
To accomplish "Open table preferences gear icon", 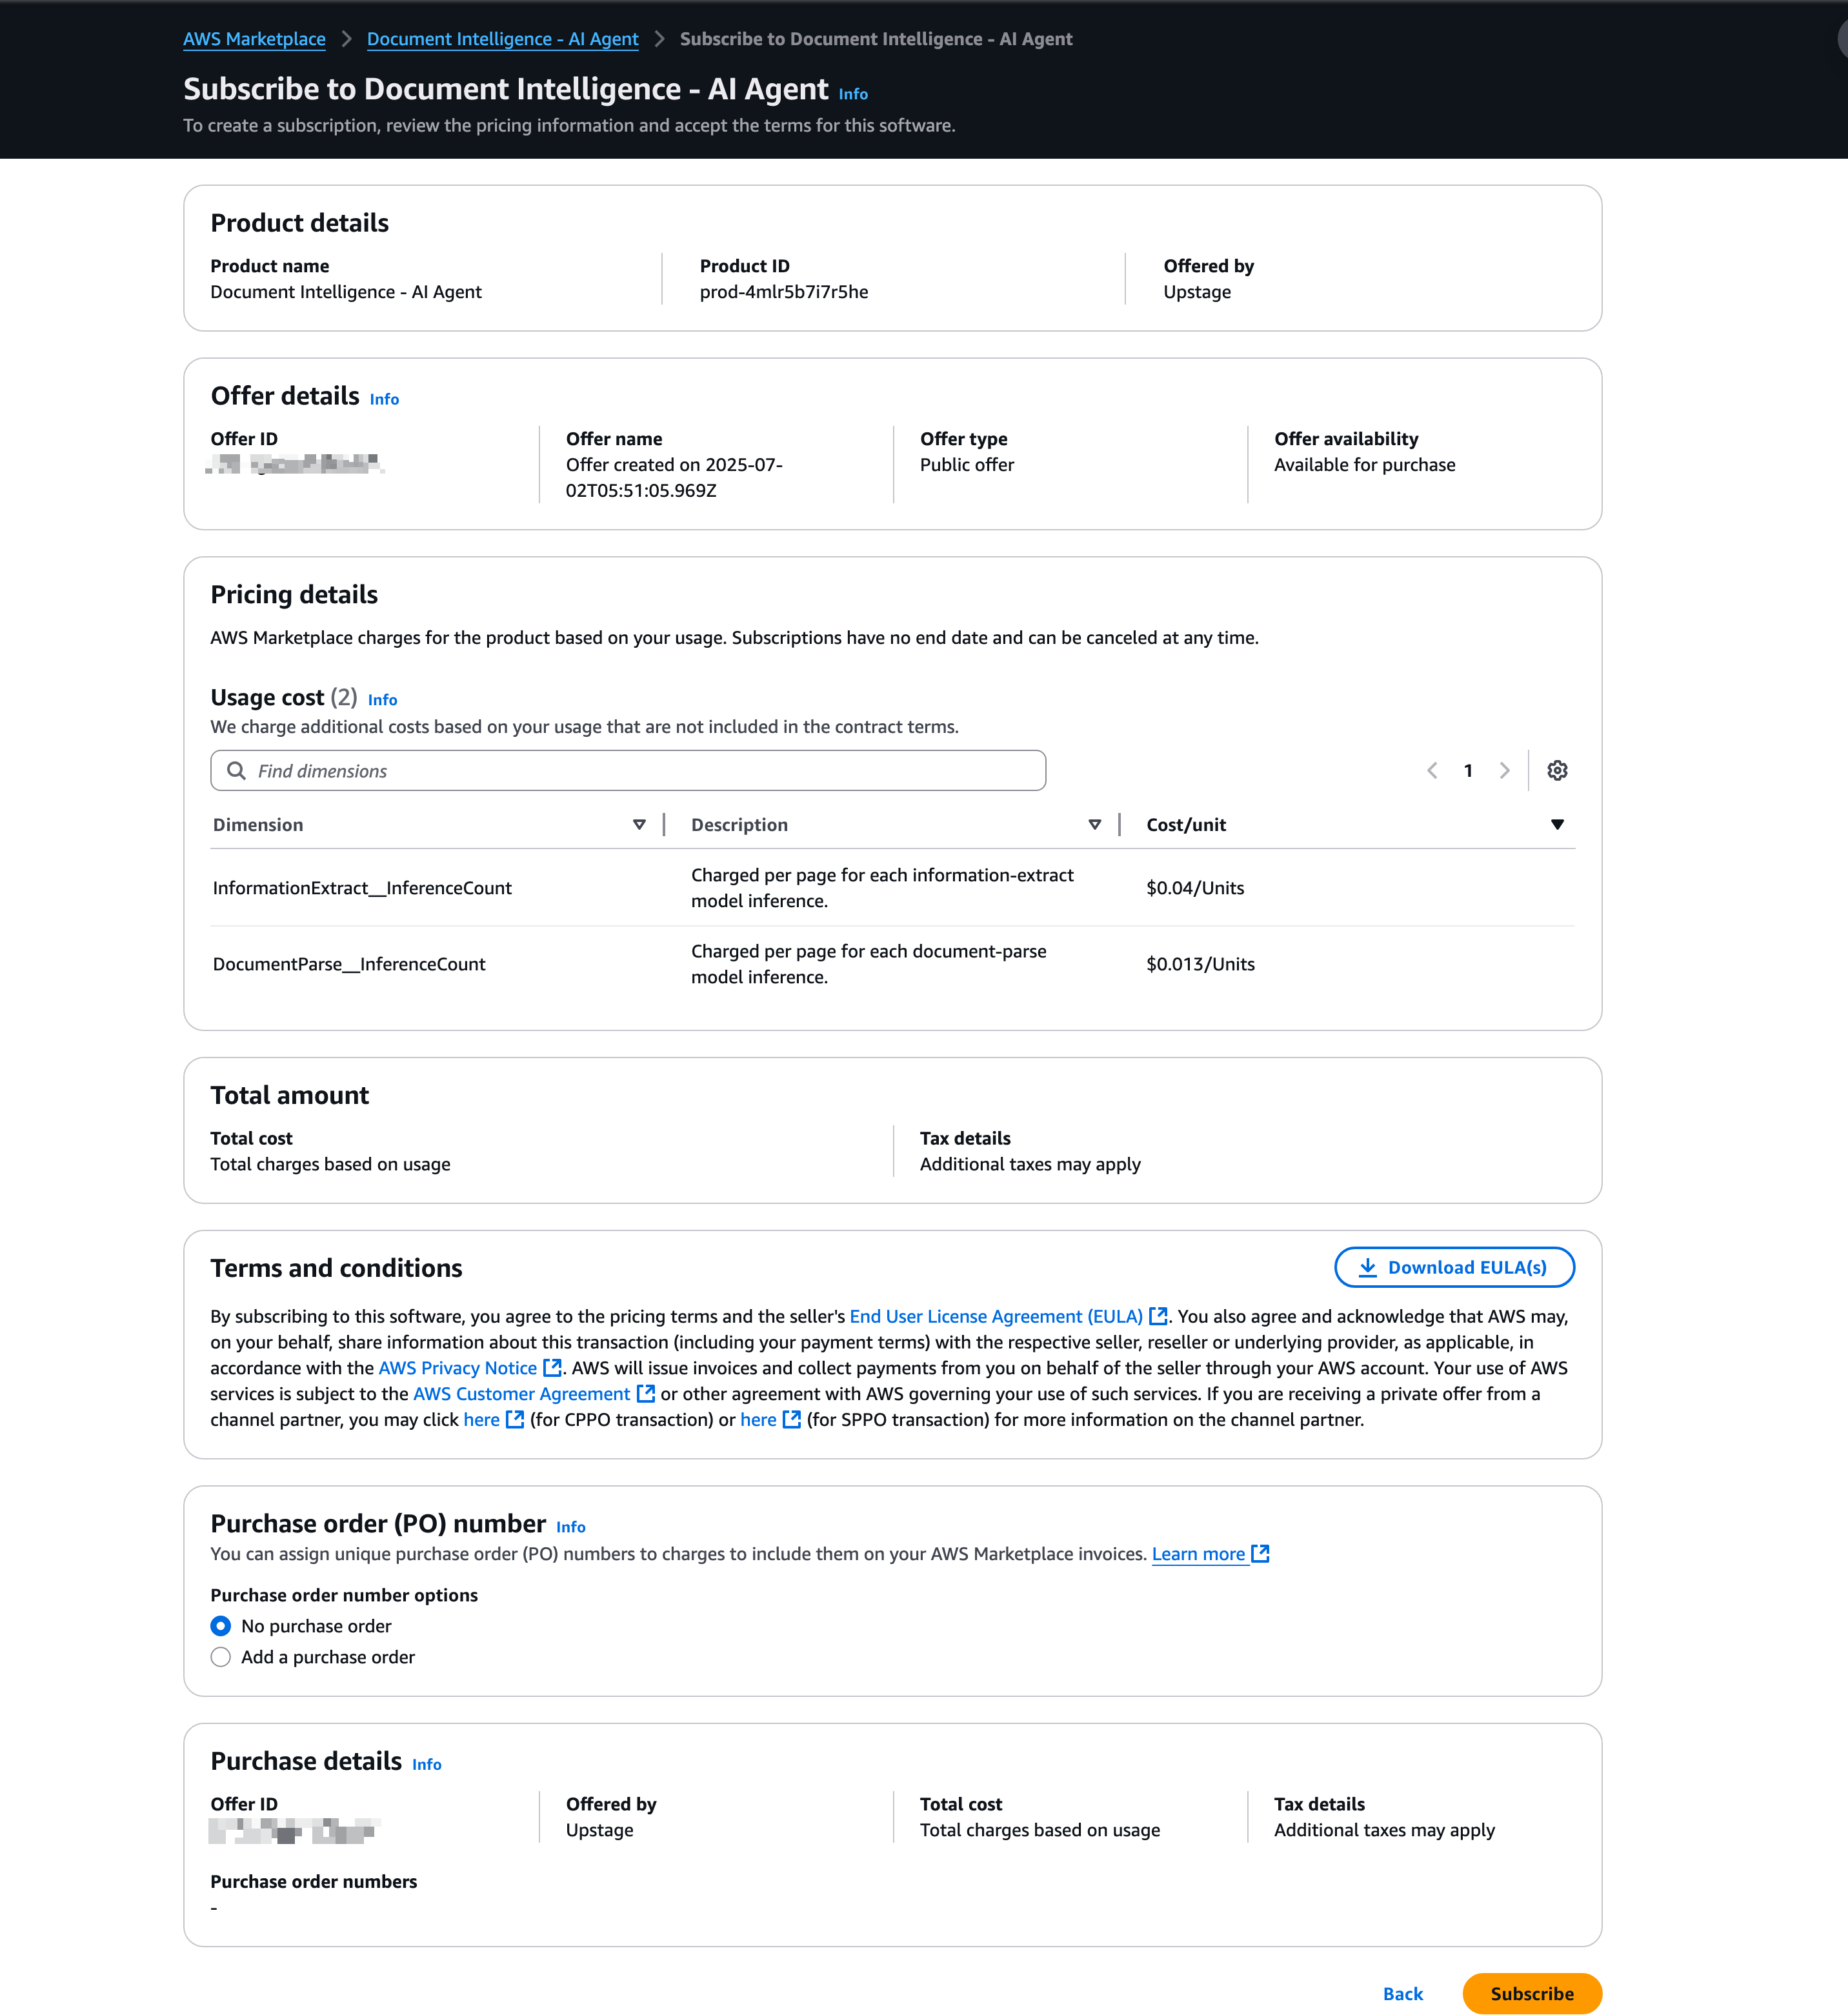I will pyautogui.click(x=1557, y=770).
